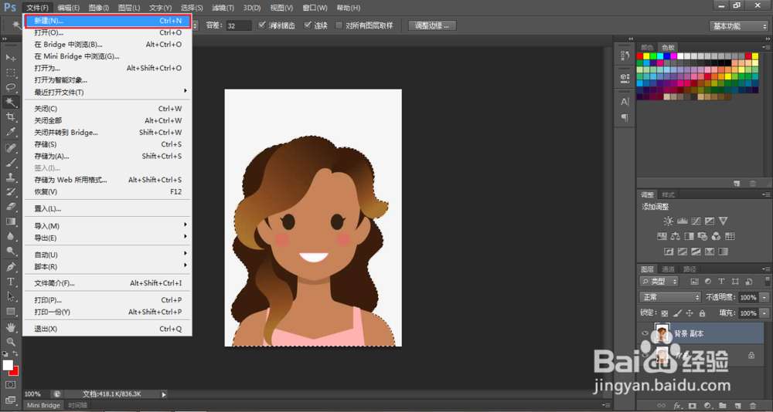The height and width of the screenshot is (412, 773).
Task: Add a layer mask via panel icon
Action: coord(693,406)
